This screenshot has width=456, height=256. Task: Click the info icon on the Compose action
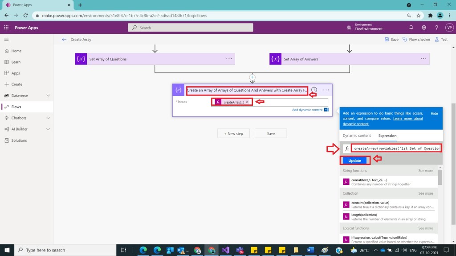[x=314, y=90]
